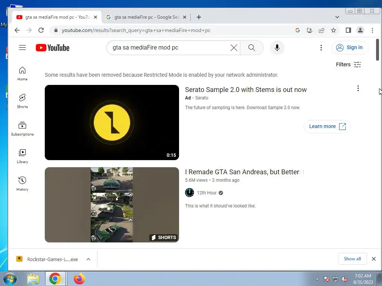The height and width of the screenshot is (286, 382).
Task: Reload the YouTube page
Action: [41, 30]
